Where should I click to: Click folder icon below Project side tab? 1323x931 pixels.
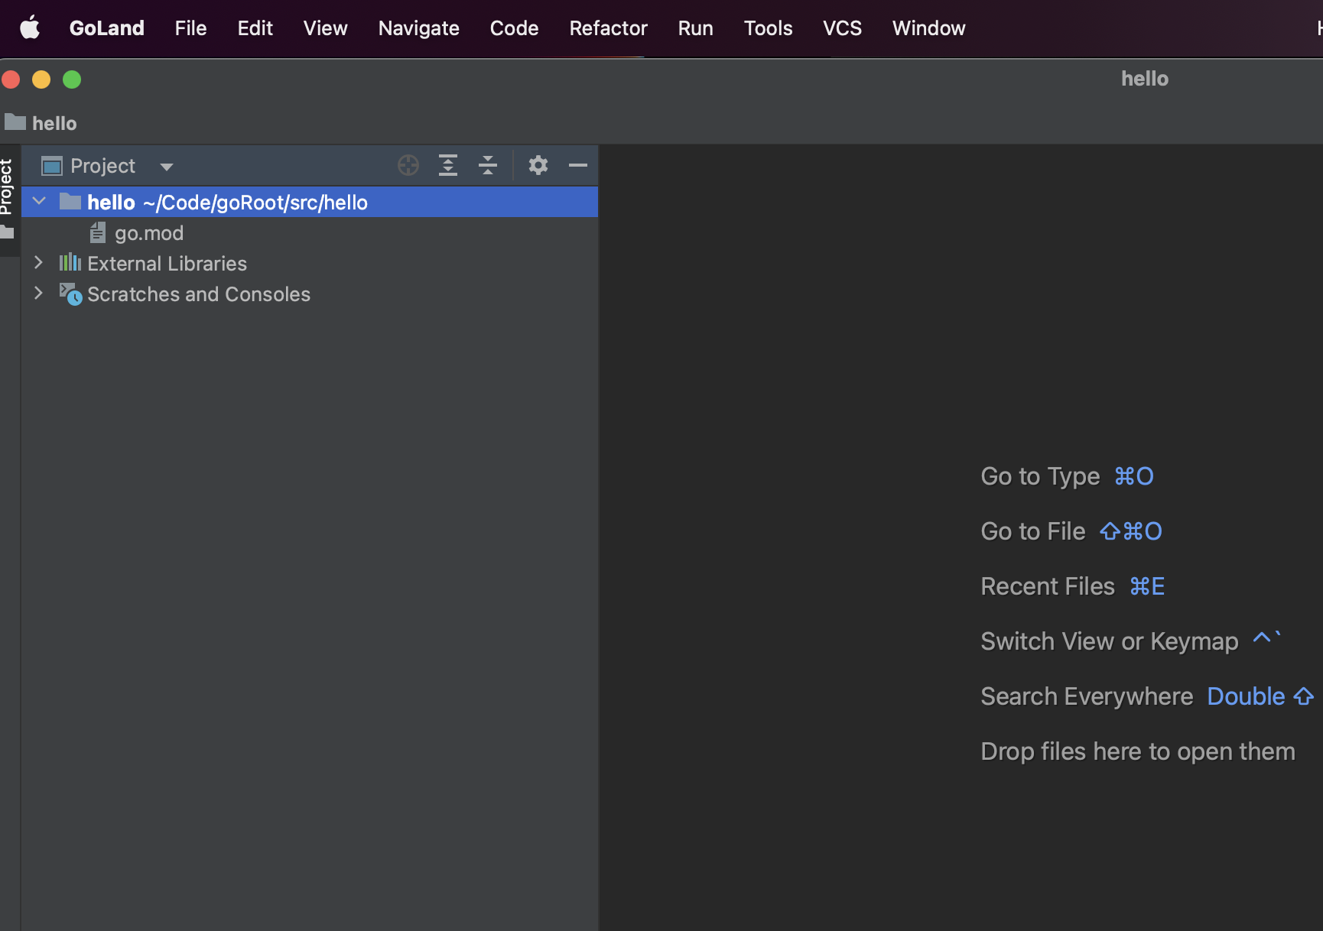click(x=8, y=232)
